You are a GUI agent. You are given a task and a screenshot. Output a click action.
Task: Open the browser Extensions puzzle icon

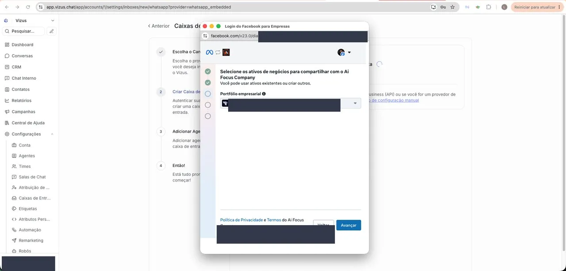[x=489, y=7]
